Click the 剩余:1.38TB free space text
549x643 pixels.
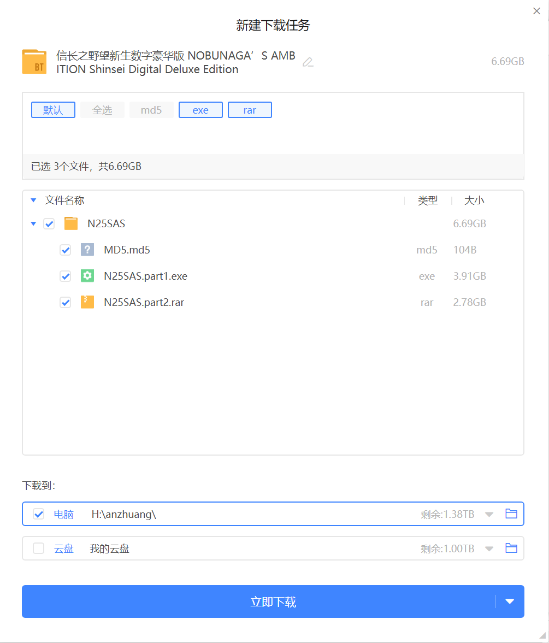pyautogui.click(x=447, y=514)
